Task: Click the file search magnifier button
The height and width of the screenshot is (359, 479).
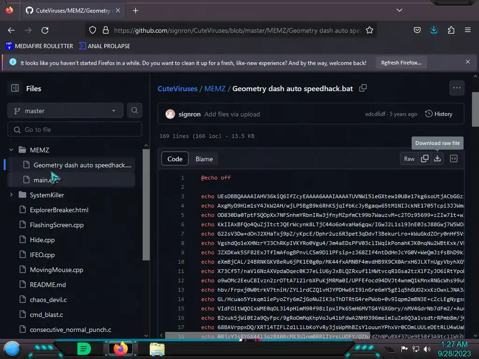Action: click(x=134, y=110)
